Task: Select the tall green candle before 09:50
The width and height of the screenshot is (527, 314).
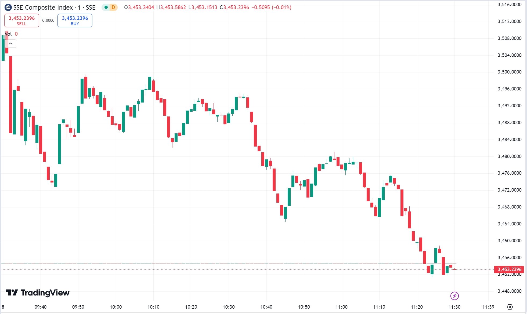Action: (60, 144)
